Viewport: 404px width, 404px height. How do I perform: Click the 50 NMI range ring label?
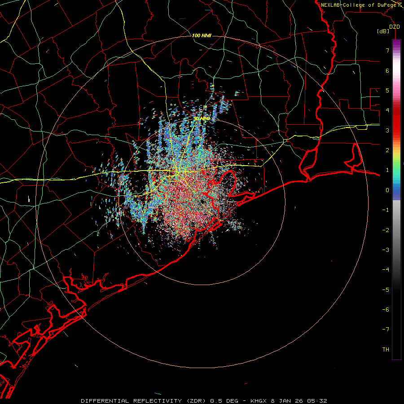point(202,119)
